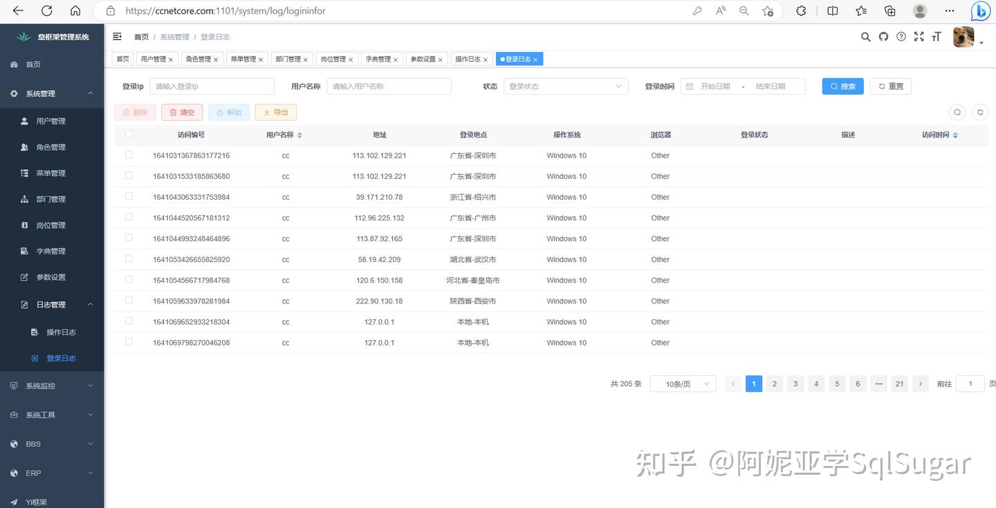Viewport: 996px width, 508px height.
Task: Toggle fullscreen using the expand arrows icon
Action: [x=919, y=37]
